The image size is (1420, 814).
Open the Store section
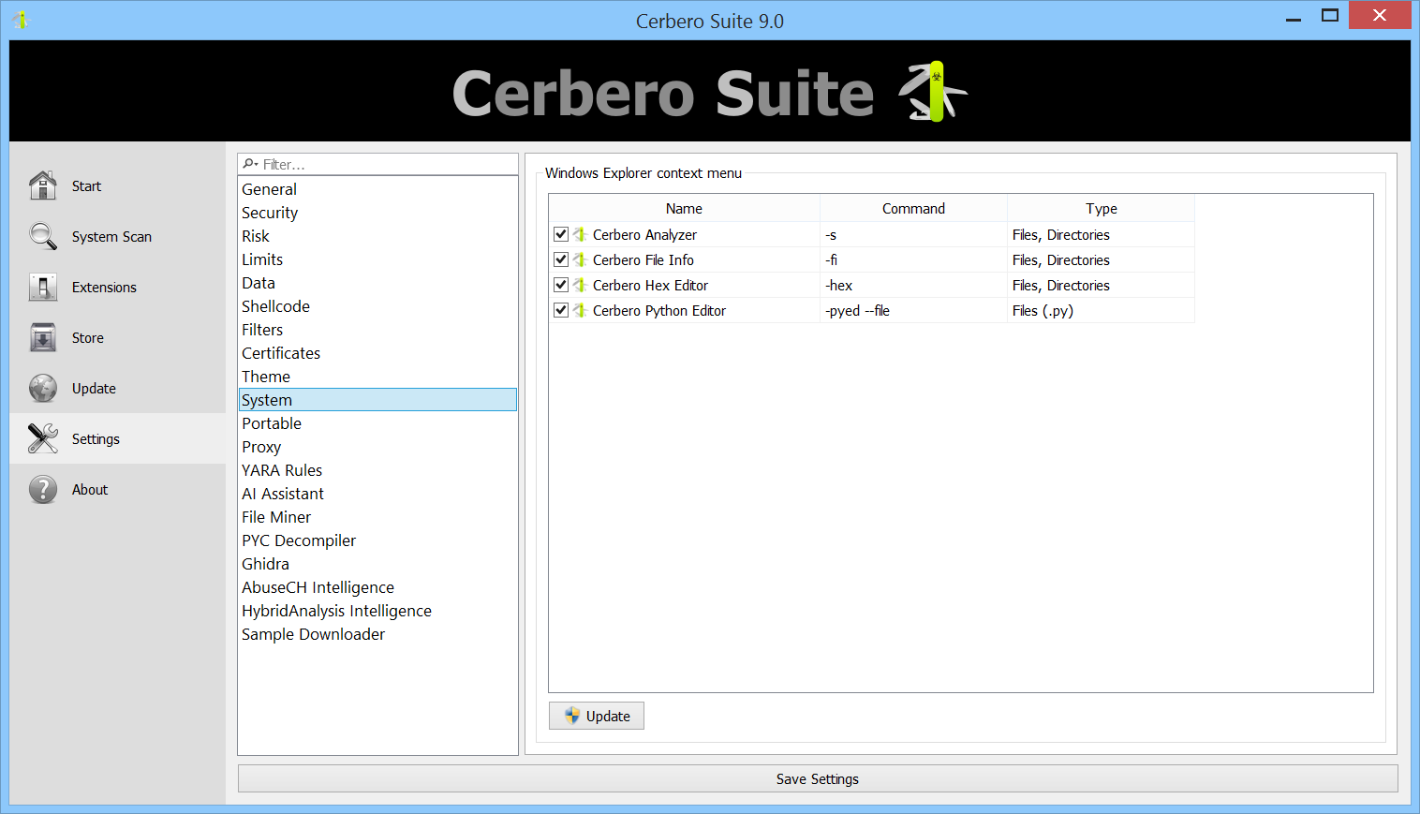[x=118, y=337]
